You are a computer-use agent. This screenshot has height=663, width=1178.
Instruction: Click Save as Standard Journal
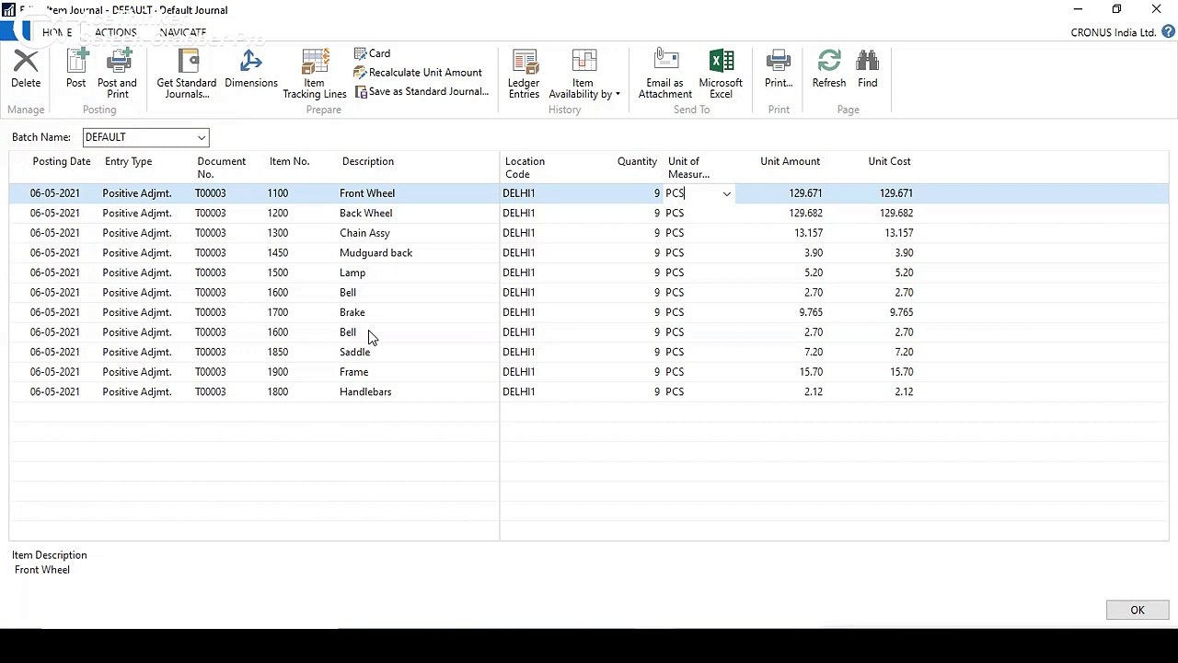(x=422, y=92)
